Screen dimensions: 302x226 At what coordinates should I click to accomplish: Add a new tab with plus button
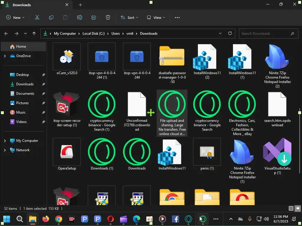point(80,5)
